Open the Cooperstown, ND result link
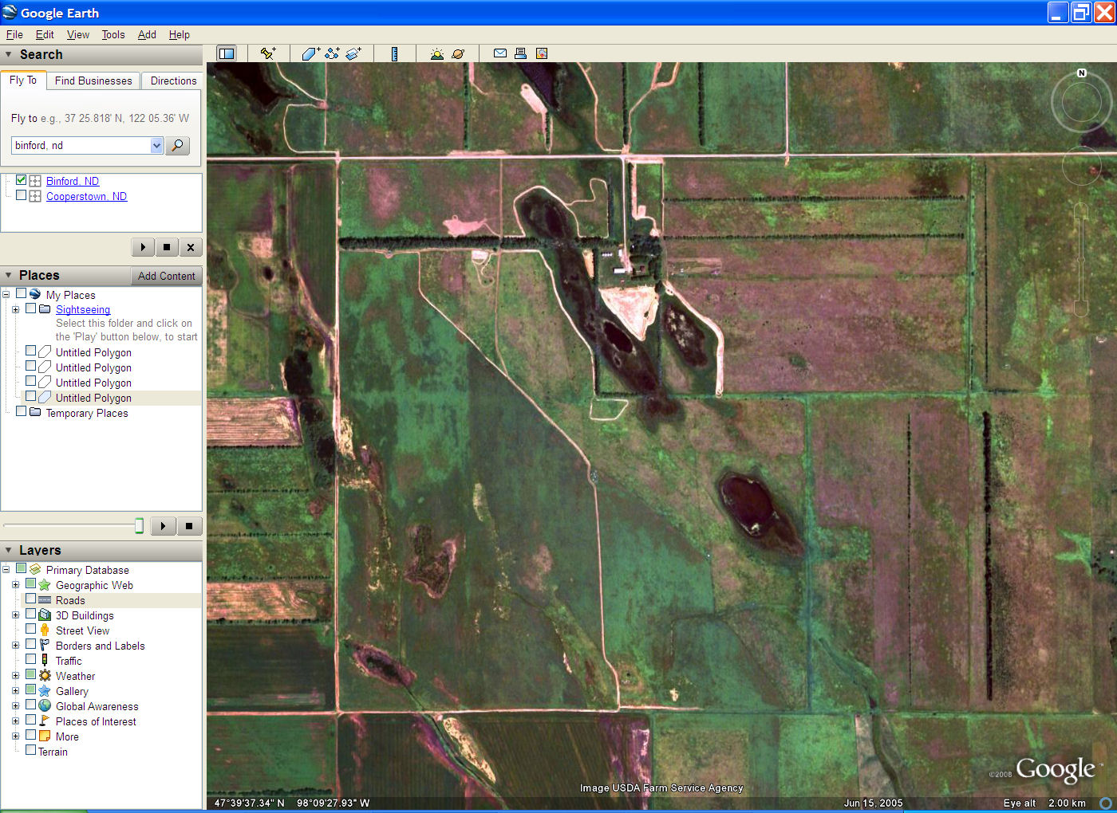1117x813 pixels. tap(86, 196)
